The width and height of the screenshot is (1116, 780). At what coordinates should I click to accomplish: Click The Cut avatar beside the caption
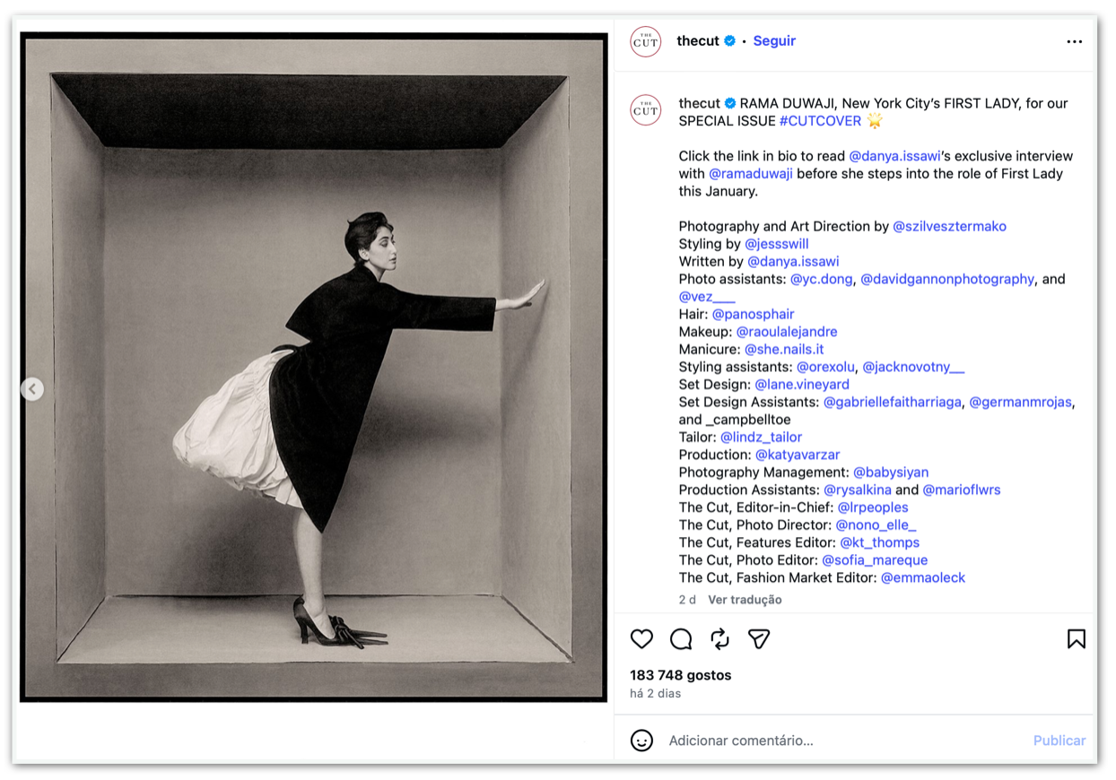[x=646, y=110]
